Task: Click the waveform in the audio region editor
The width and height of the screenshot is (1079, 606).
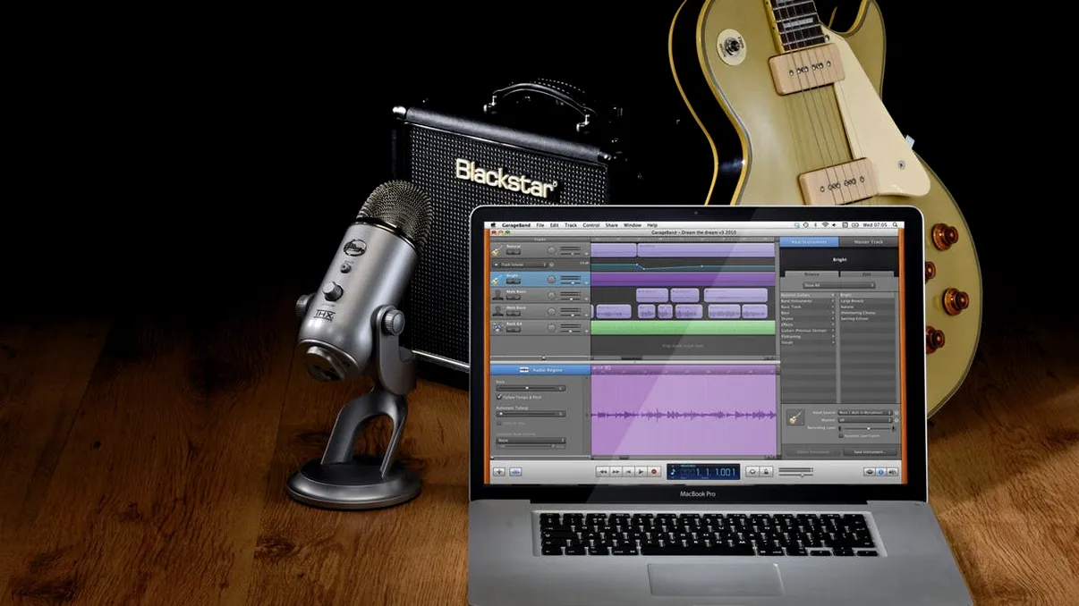Action: click(684, 415)
